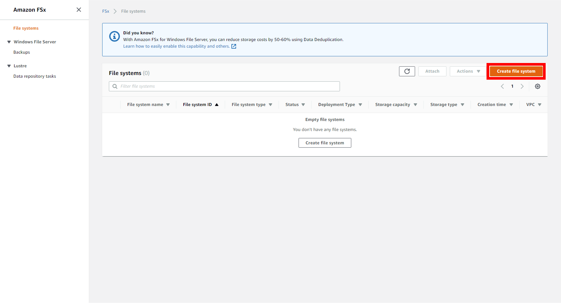561x303 pixels.
Task: Close the Amazon FSx navigation panel
Action: click(79, 10)
